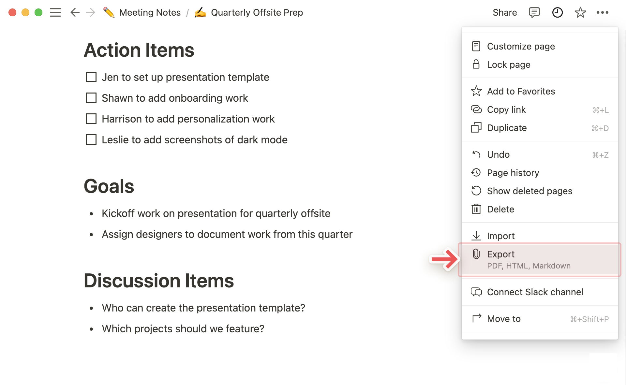Click the Export icon in context menu
Viewport: 626px width, 391px height.
coord(476,254)
